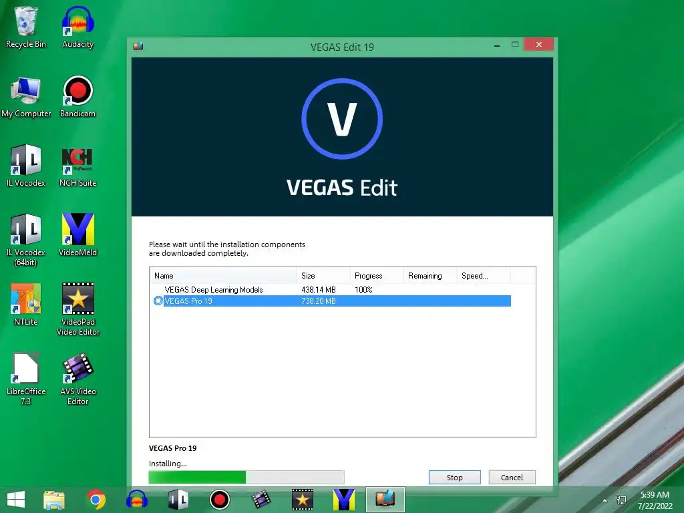Open Bandicam recorder in the taskbar
The width and height of the screenshot is (684, 513).
coord(219,500)
